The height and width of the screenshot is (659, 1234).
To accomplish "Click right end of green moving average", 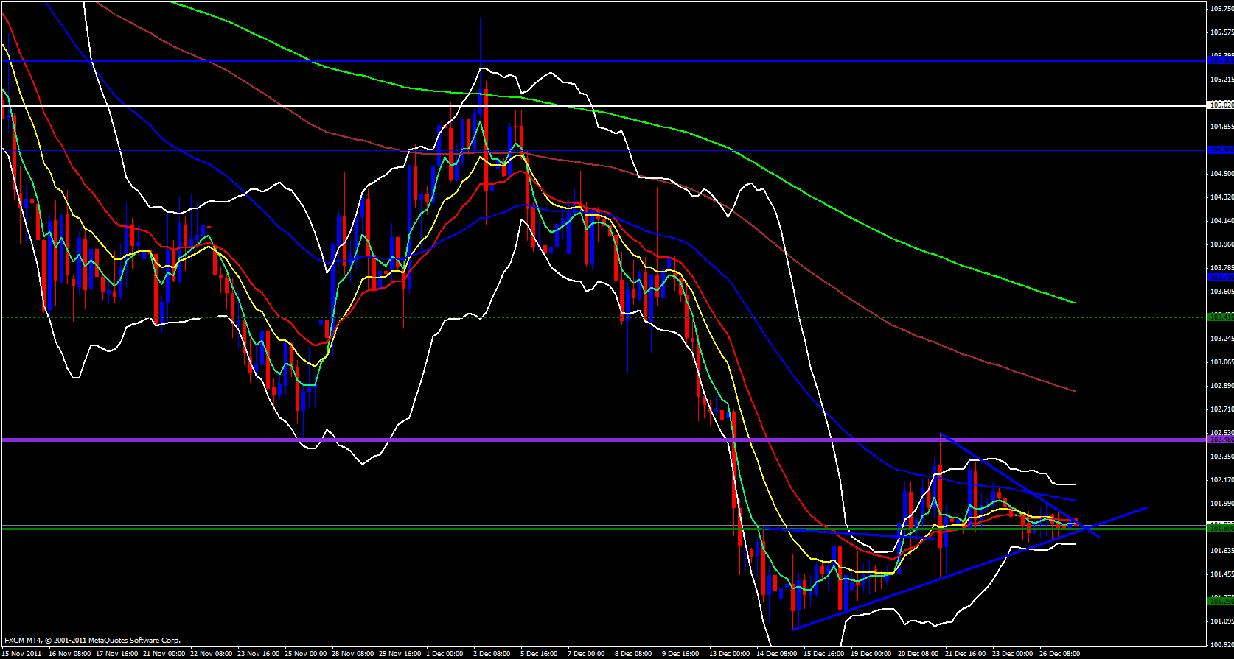I will point(1075,302).
